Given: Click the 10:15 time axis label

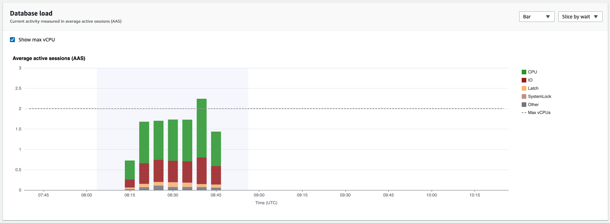Looking at the screenshot, I should (475, 195).
